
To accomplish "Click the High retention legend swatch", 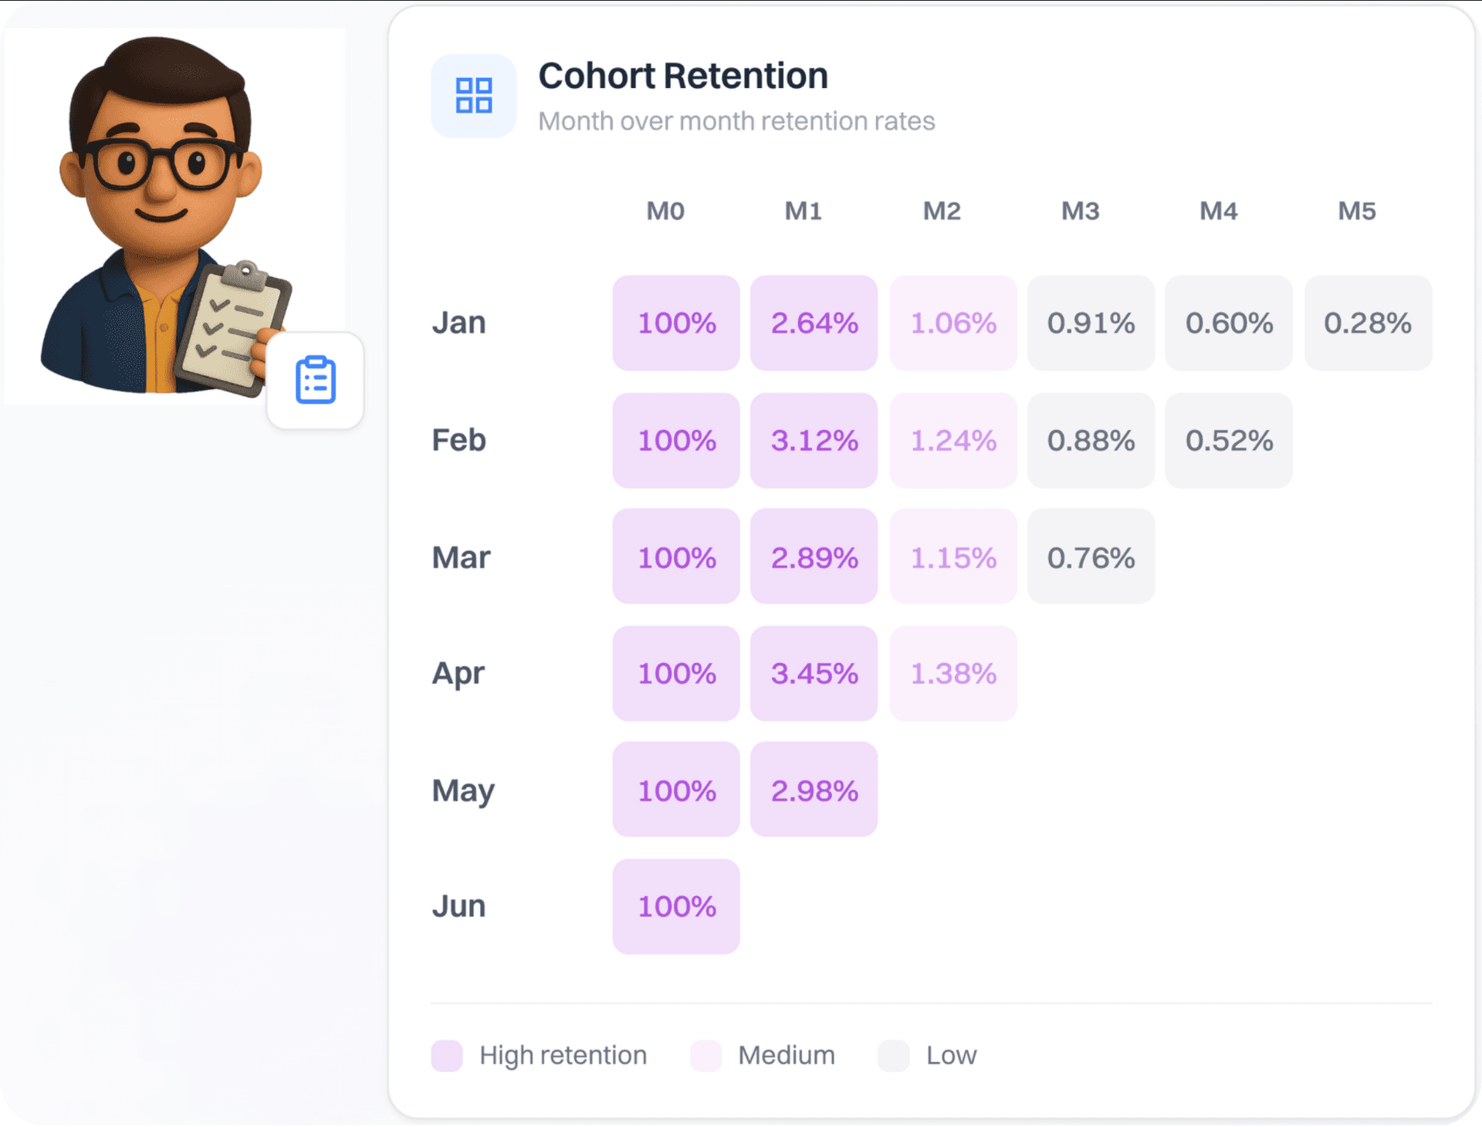I will 446,1055.
